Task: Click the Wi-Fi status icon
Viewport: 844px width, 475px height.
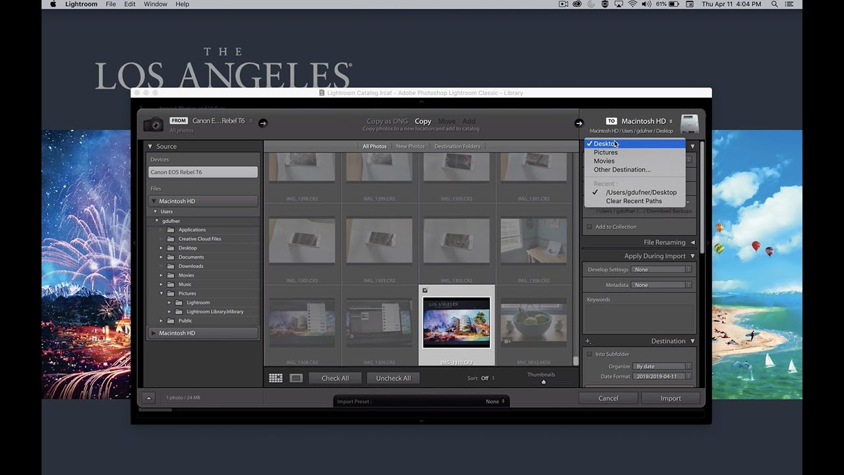Action: (632, 4)
